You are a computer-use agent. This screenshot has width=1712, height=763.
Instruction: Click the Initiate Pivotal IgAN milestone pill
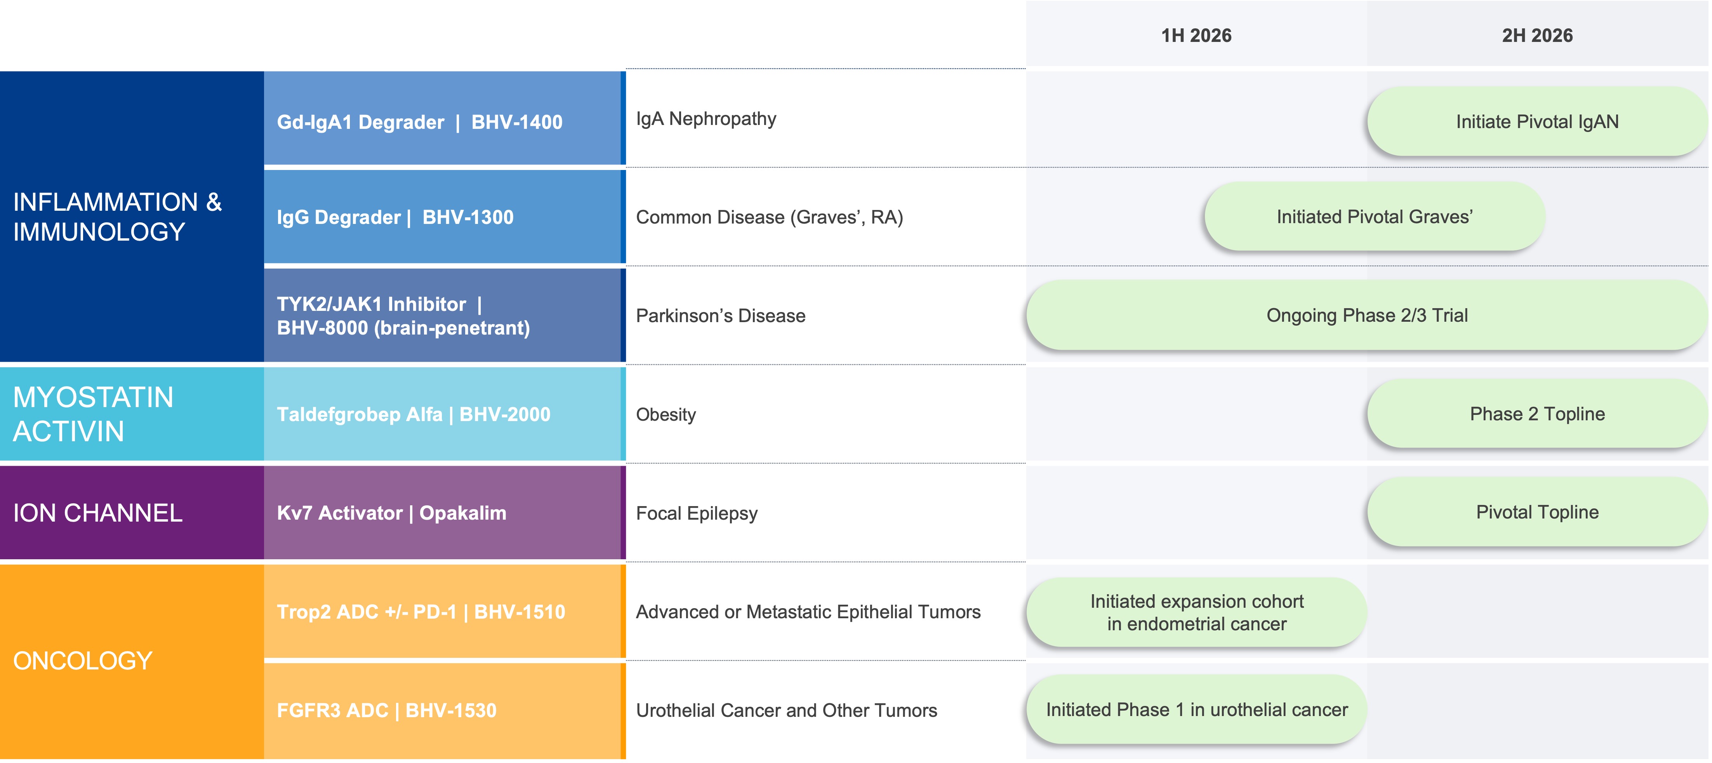(x=1537, y=121)
